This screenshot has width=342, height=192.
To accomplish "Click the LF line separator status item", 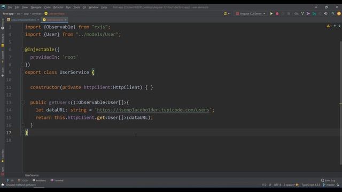I will (270, 185).
